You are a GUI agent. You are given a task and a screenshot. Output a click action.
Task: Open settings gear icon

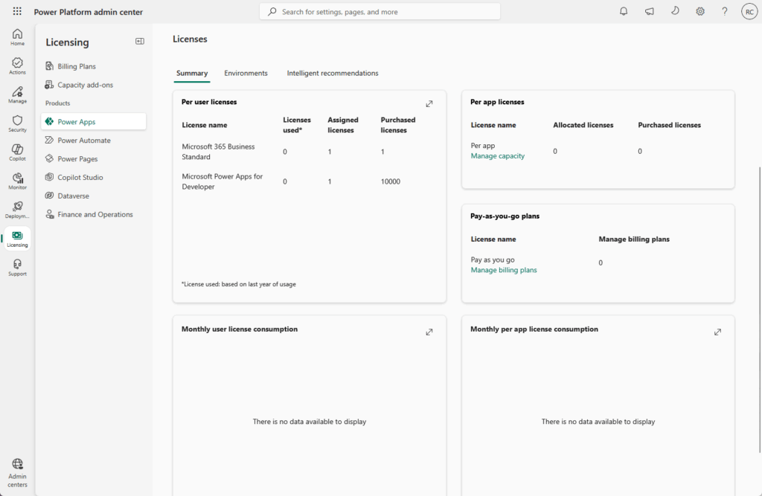[699, 11]
